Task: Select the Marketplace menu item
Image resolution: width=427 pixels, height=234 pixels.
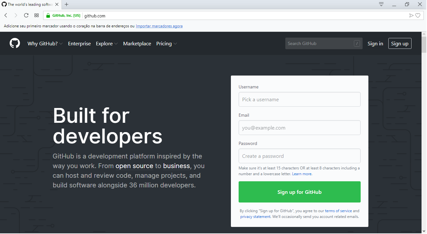Action: pos(137,43)
